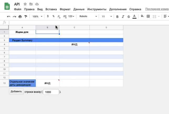169x114 pixels.
Task: Decrease decimal places
Action: tap(59, 17)
